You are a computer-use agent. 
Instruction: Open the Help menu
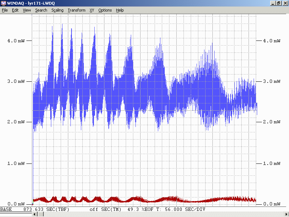pyautogui.click(x=120, y=10)
